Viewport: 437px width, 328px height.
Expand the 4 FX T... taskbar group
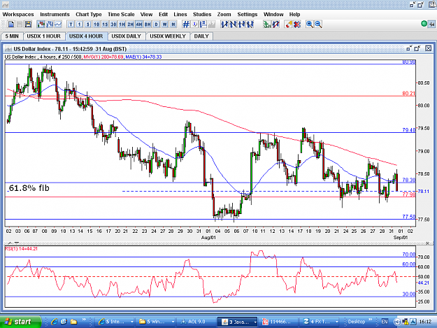[x=320, y=322]
